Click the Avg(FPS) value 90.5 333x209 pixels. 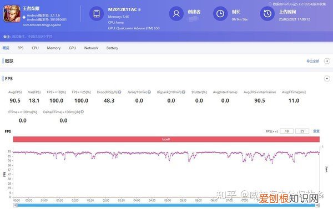tap(15, 100)
